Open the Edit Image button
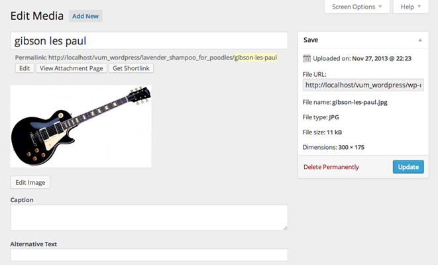Viewport: 438px width, 265px height. click(x=30, y=182)
